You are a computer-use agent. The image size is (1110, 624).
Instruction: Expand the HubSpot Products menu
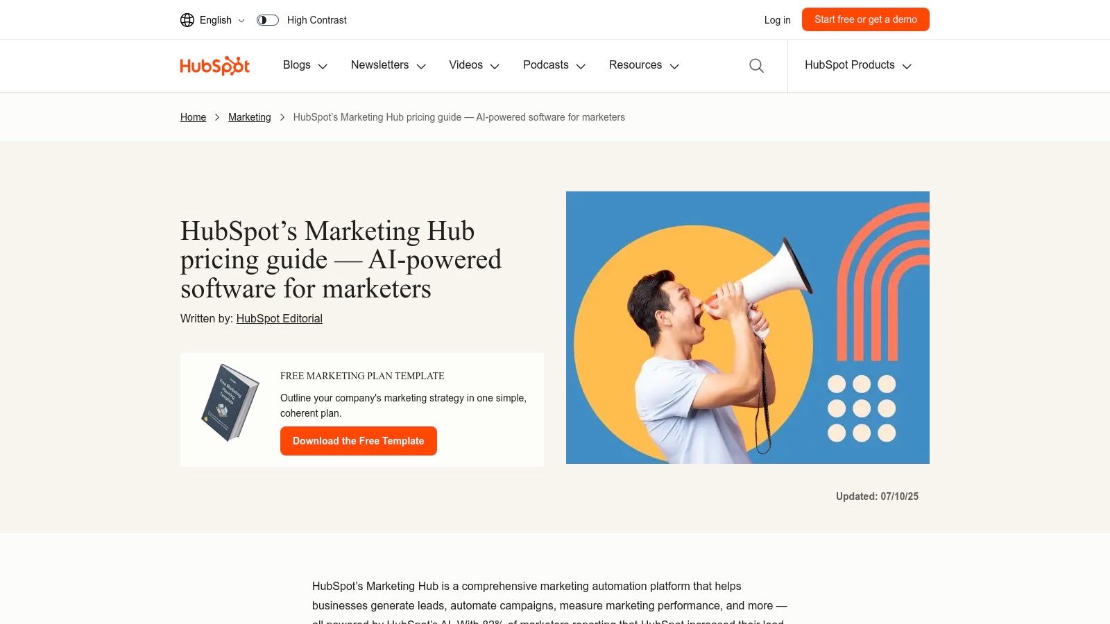857,65
